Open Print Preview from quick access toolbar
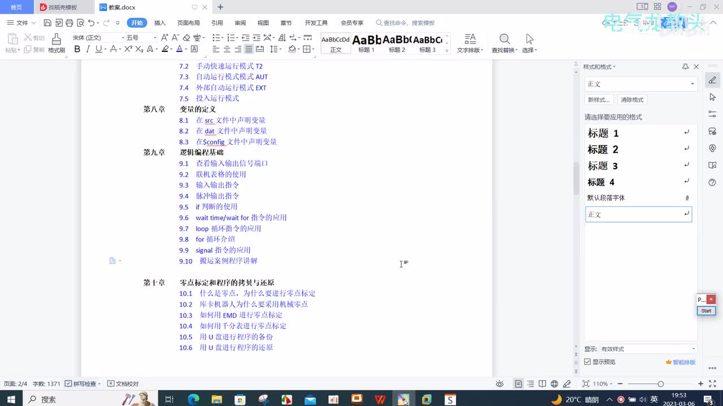Image resolution: width=723 pixels, height=406 pixels. pyautogui.click(x=80, y=23)
